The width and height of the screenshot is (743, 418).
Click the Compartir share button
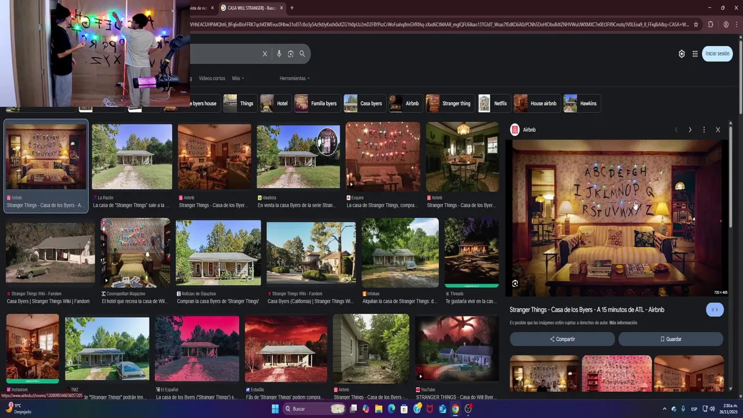point(562,339)
